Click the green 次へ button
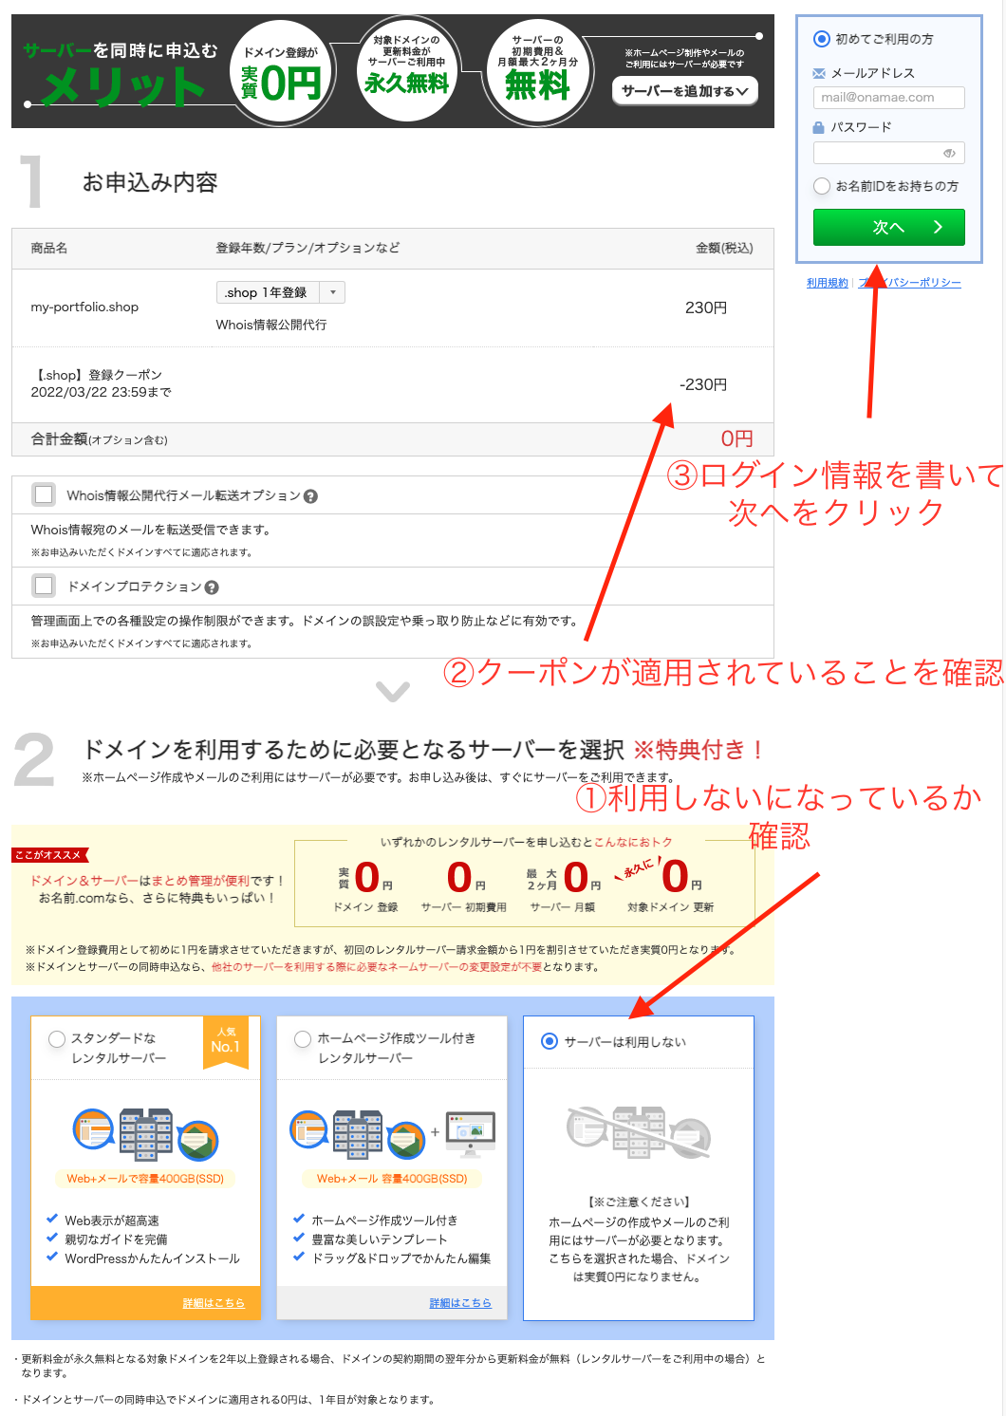 [x=888, y=227]
